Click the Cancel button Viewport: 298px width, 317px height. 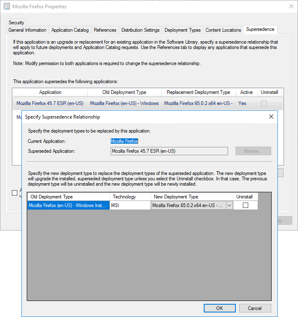pos(255,308)
